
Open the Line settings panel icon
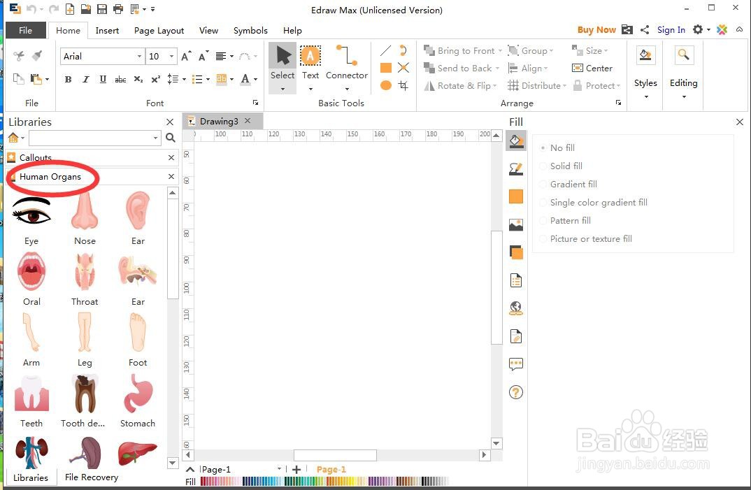point(516,168)
